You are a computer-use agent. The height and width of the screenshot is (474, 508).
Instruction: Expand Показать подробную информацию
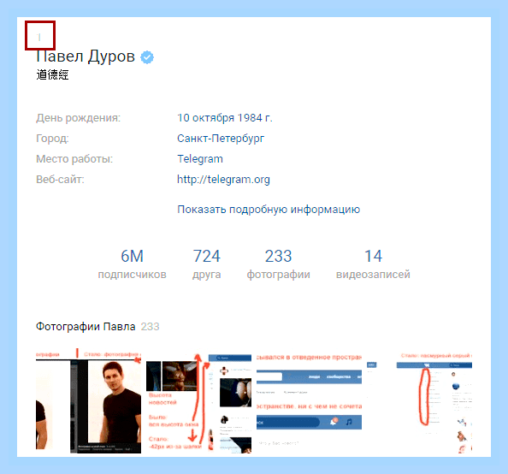tap(269, 210)
